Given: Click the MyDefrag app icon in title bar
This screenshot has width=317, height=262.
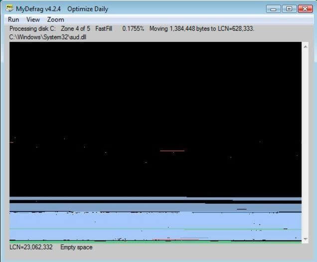Looking at the screenshot, I should [9, 8].
